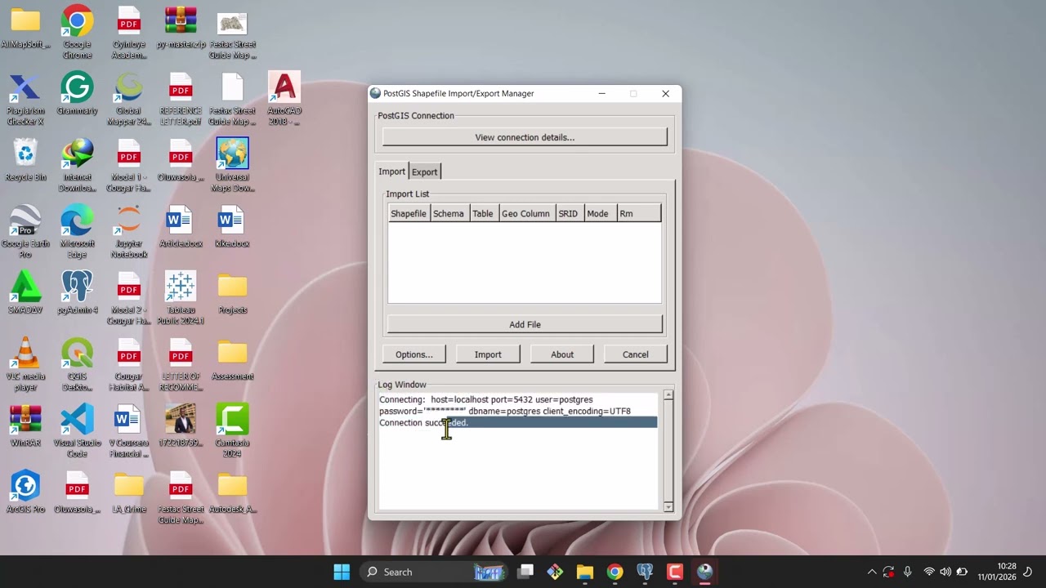The height and width of the screenshot is (588, 1046).
Task: Click the Import button below the list
Action: tap(488, 354)
